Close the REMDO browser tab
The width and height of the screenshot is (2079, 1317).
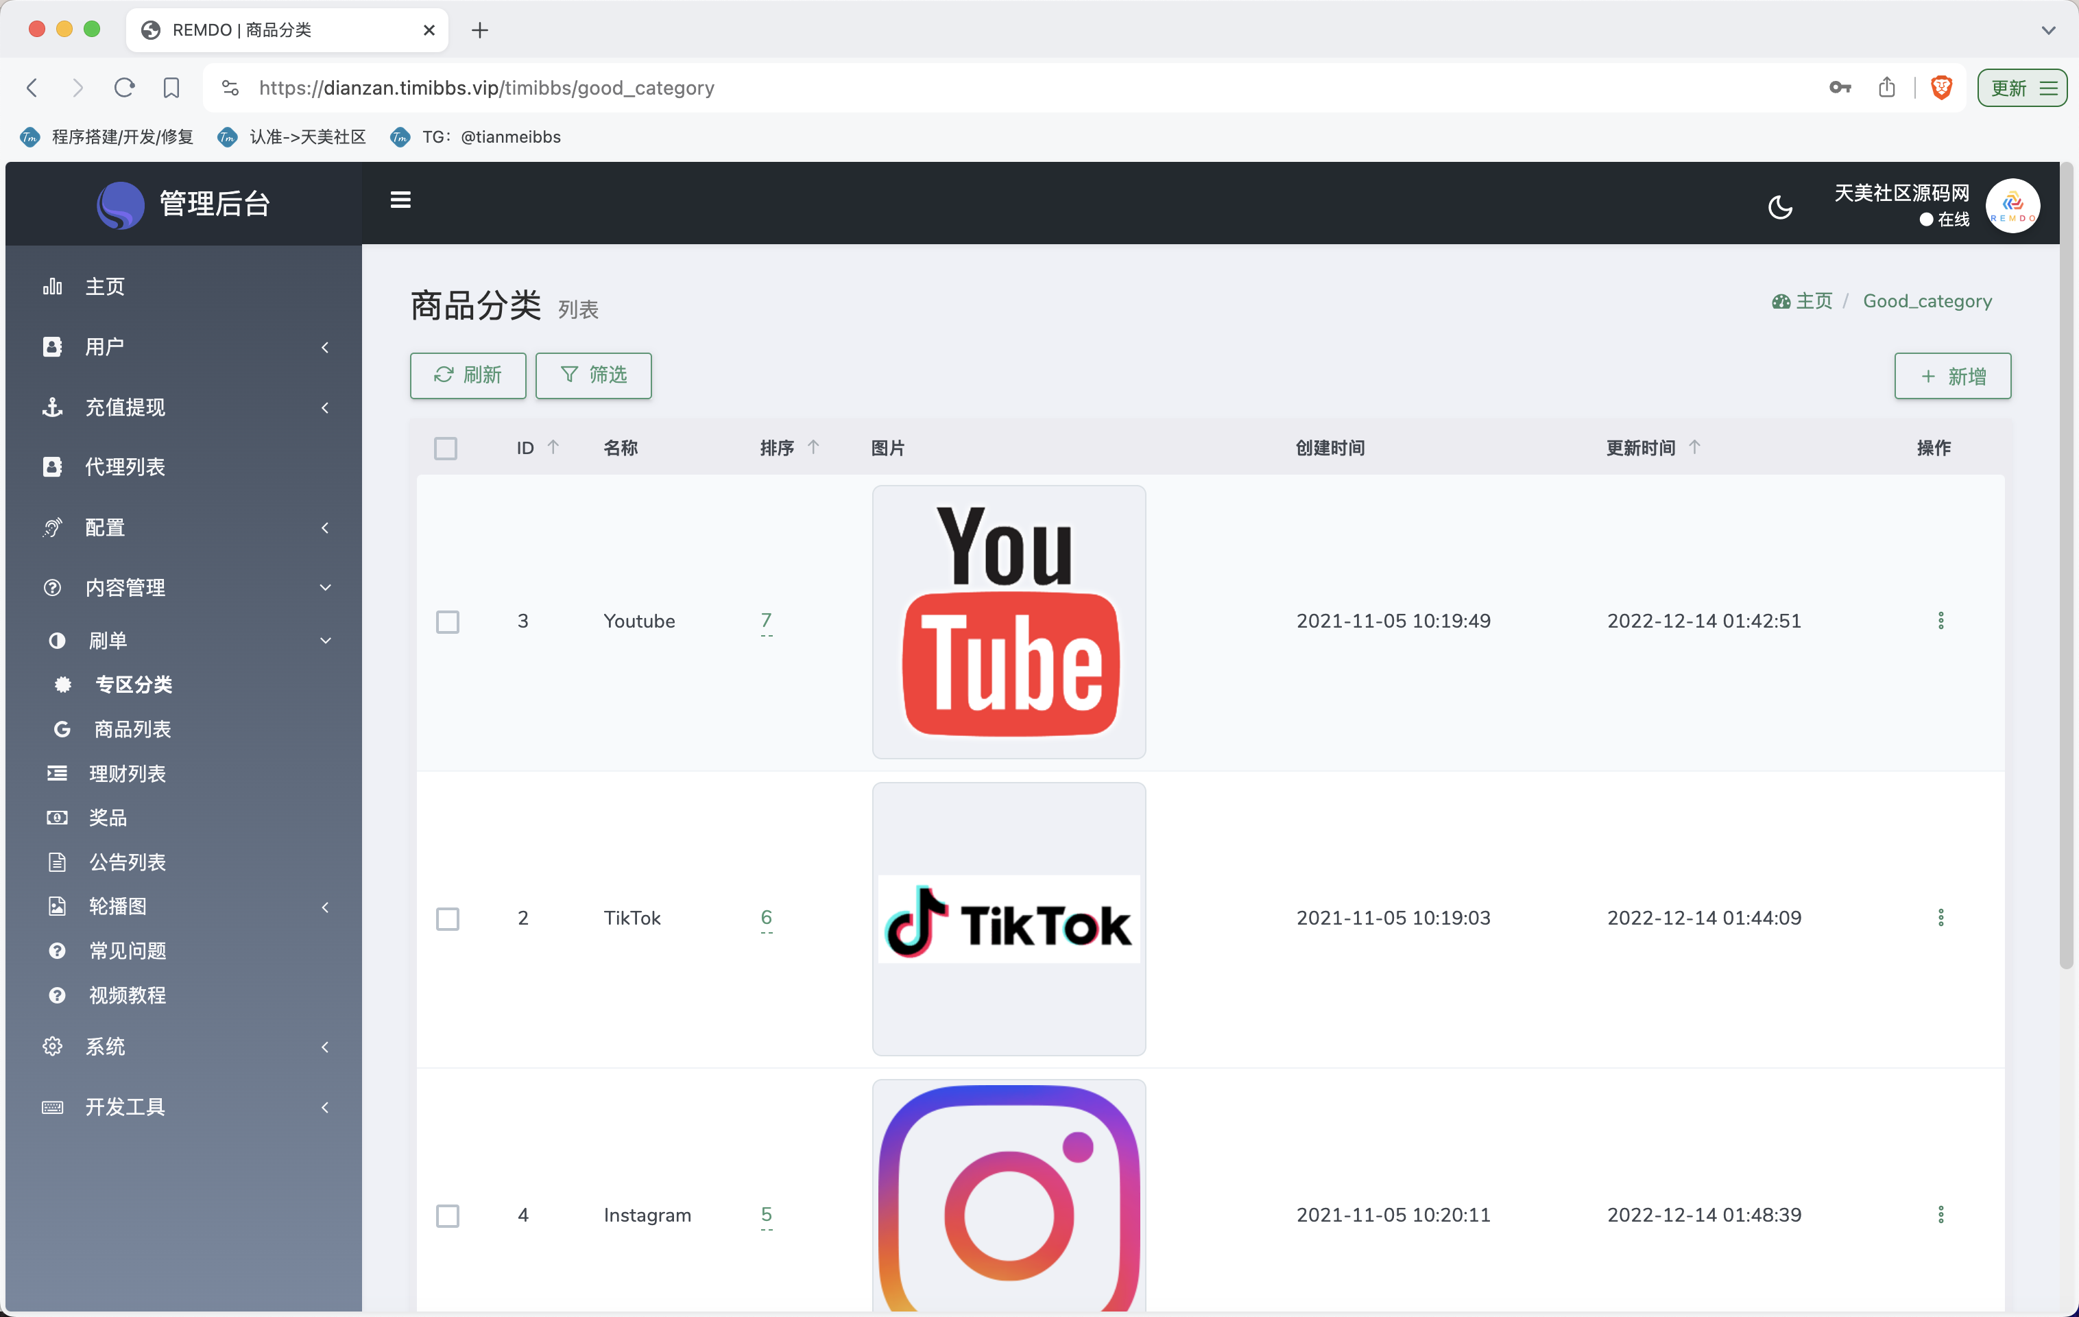pos(429,30)
